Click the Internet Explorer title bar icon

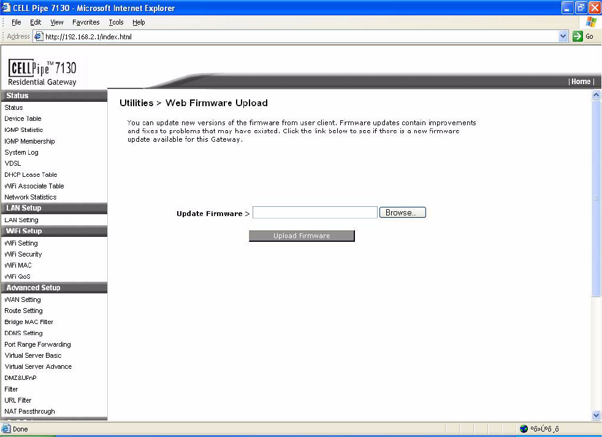coord(6,7)
